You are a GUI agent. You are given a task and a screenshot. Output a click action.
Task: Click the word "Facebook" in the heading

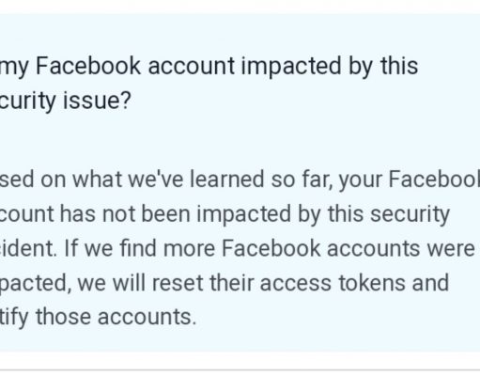(88, 66)
